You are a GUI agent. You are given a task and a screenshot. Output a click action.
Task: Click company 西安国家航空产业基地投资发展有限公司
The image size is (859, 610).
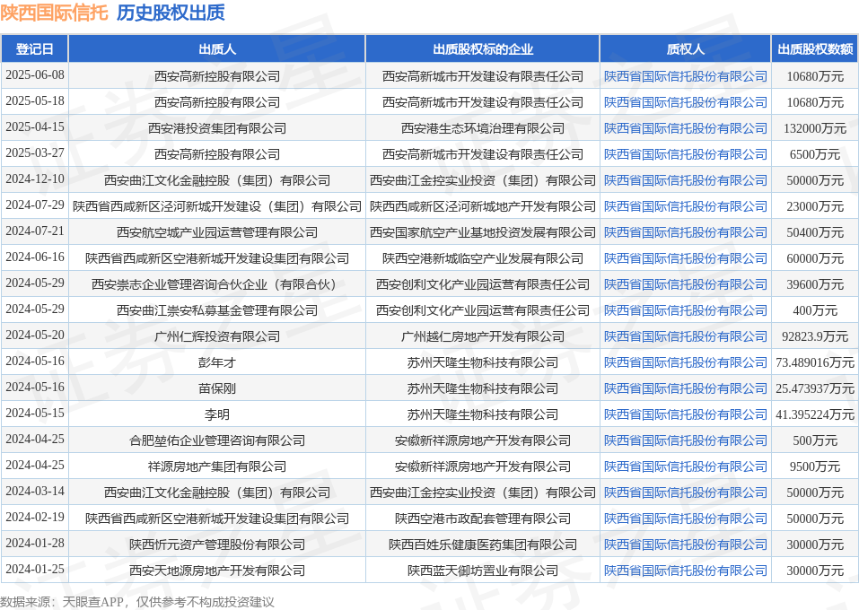483,232
